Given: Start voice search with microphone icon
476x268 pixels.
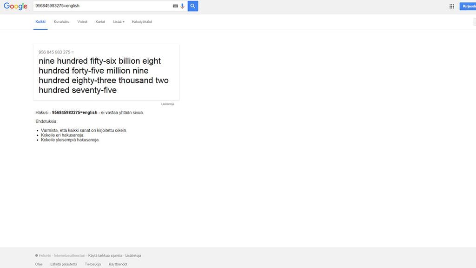Looking at the screenshot, I should pyautogui.click(x=182, y=6).
